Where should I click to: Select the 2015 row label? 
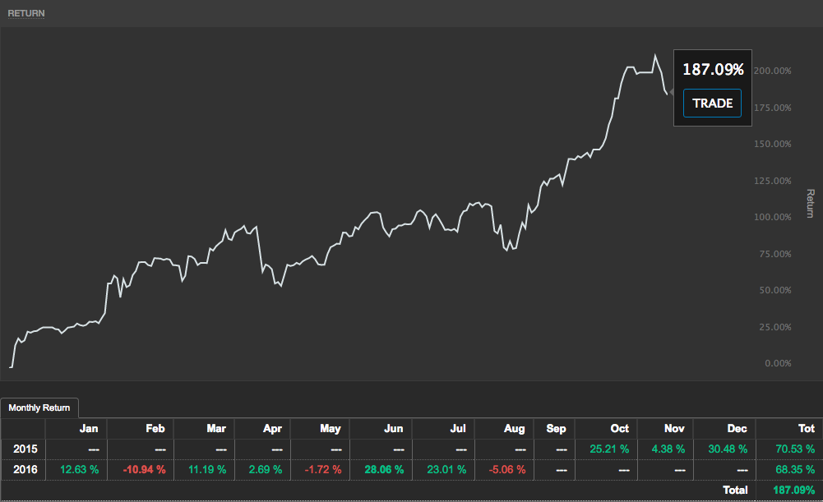pos(23,449)
